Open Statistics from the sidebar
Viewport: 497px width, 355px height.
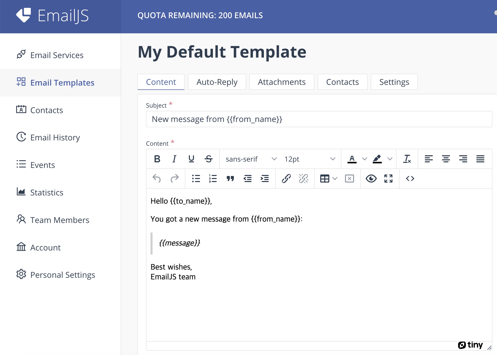tap(47, 192)
